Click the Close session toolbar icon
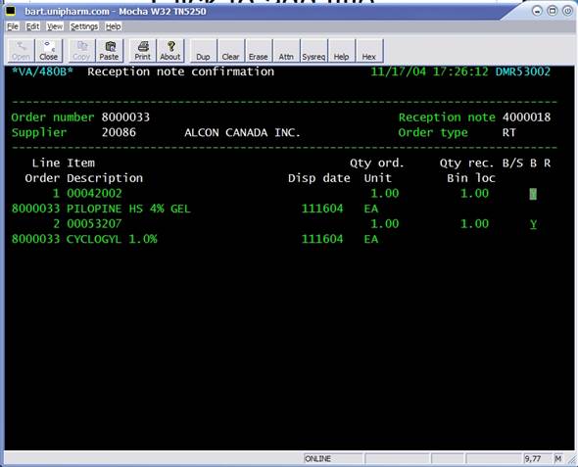This screenshot has width=578, height=467. [49, 51]
